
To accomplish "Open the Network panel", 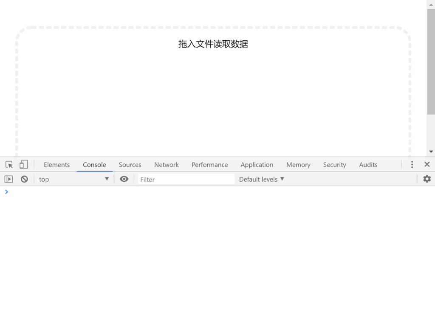I will [166, 164].
